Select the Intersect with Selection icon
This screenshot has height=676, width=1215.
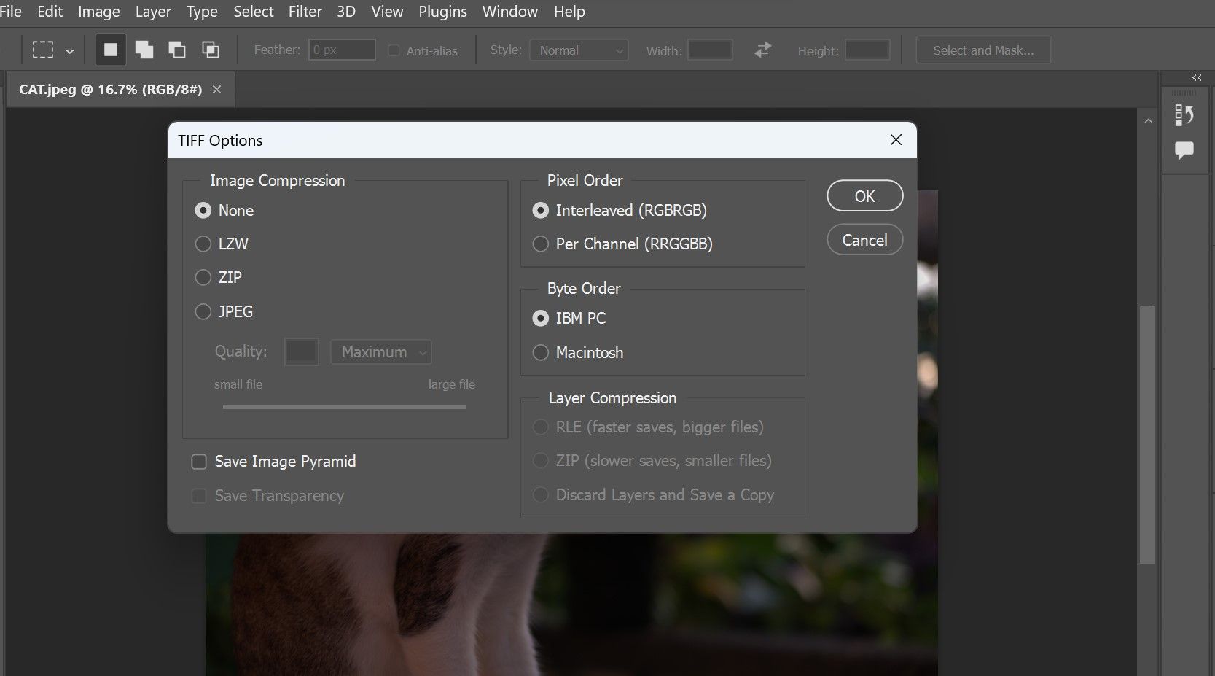tap(211, 49)
